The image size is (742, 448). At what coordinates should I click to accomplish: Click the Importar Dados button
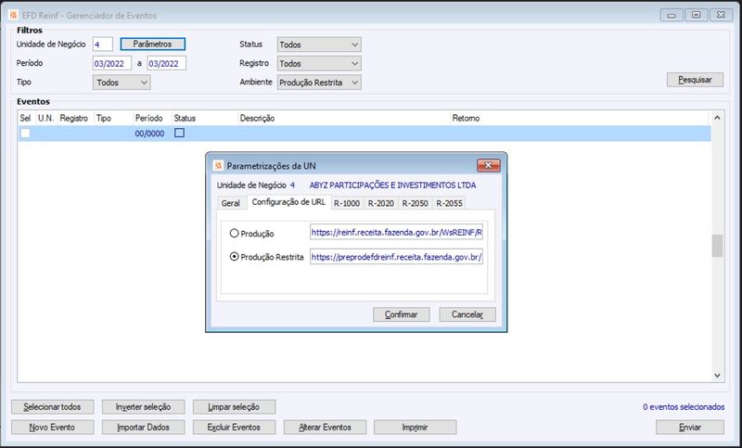coord(144,428)
